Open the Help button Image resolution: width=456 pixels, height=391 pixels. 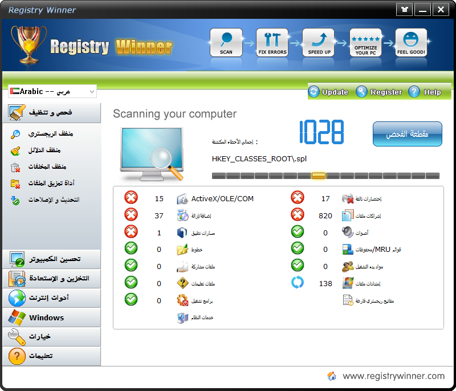425,92
